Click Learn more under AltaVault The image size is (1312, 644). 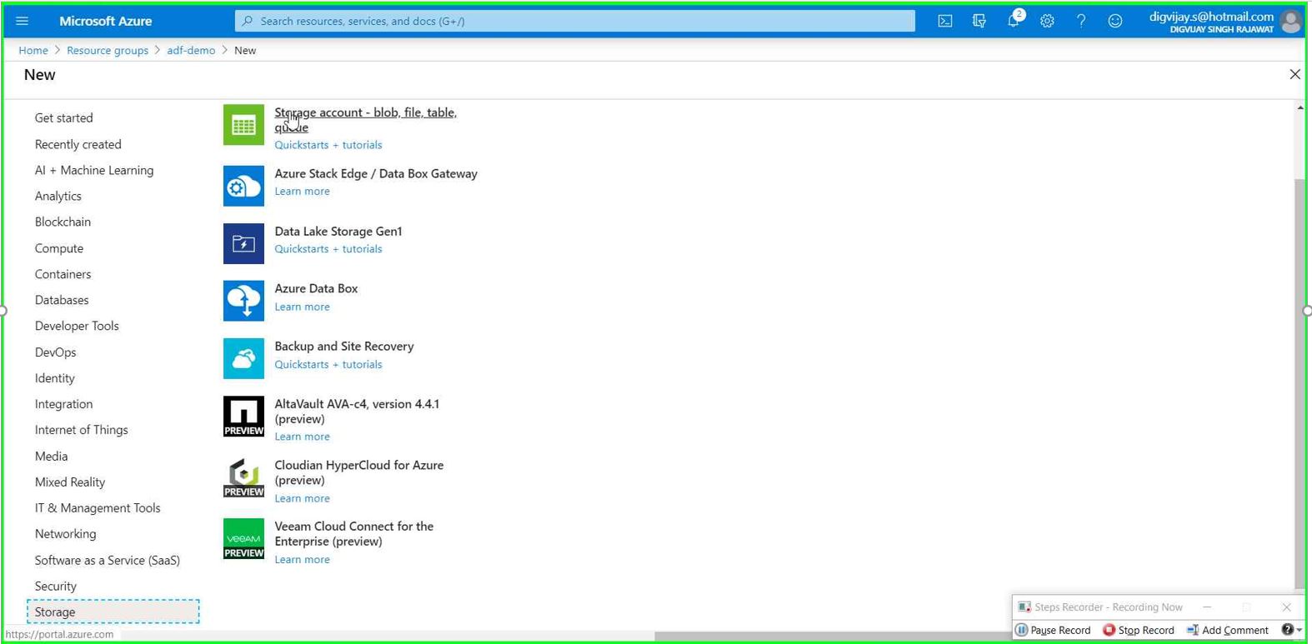[x=303, y=437]
